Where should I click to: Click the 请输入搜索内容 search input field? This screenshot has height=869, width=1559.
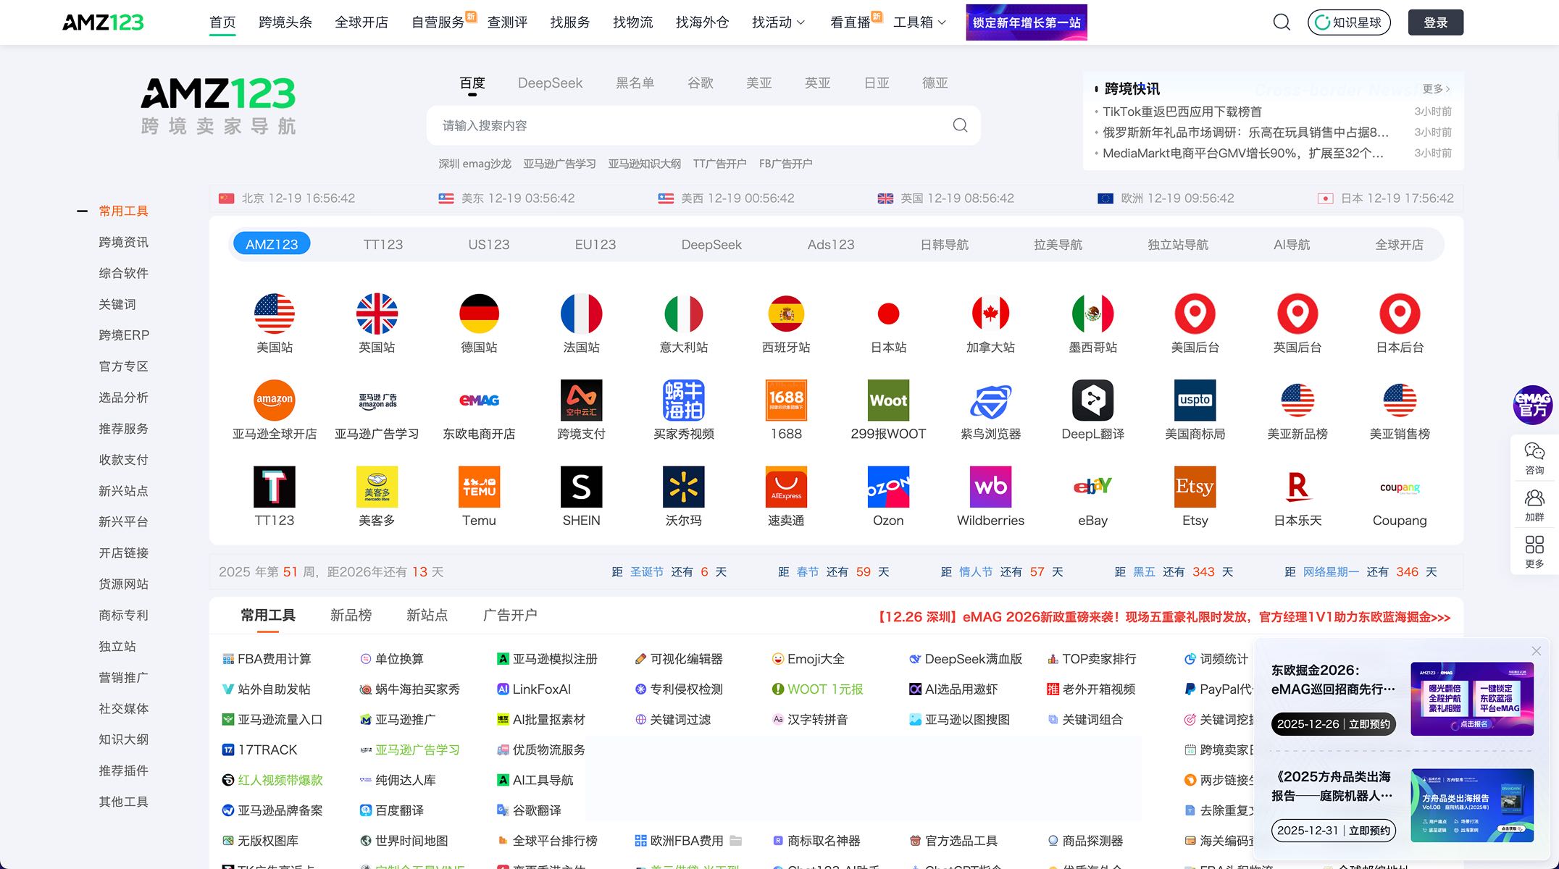(x=703, y=125)
